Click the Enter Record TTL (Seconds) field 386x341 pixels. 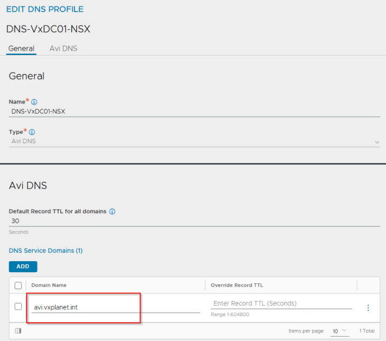[281, 303]
